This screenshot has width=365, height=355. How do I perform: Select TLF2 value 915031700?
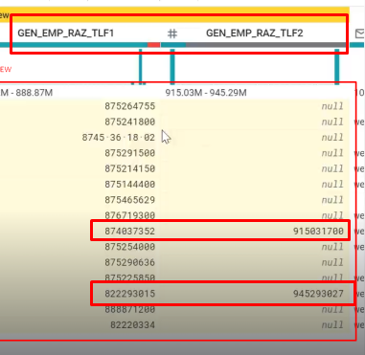[318, 231]
